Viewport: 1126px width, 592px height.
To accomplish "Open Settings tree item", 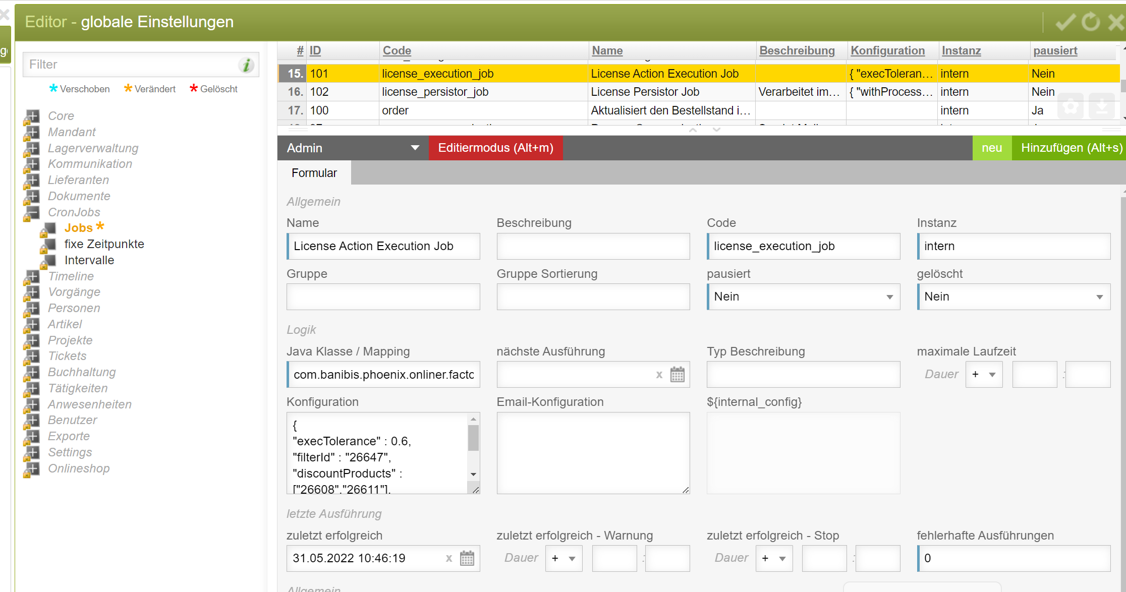I will click(x=70, y=452).
